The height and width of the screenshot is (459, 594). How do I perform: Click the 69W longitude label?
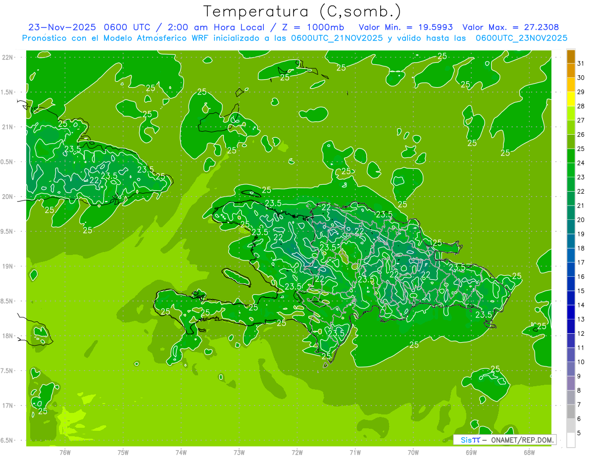pos(471,453)
